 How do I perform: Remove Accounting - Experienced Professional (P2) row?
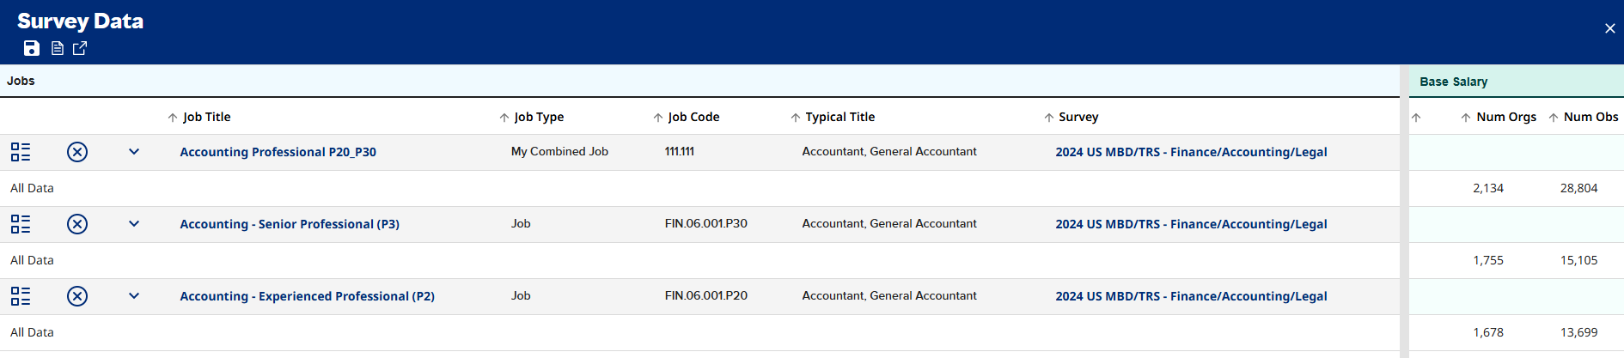pos(77,296)
